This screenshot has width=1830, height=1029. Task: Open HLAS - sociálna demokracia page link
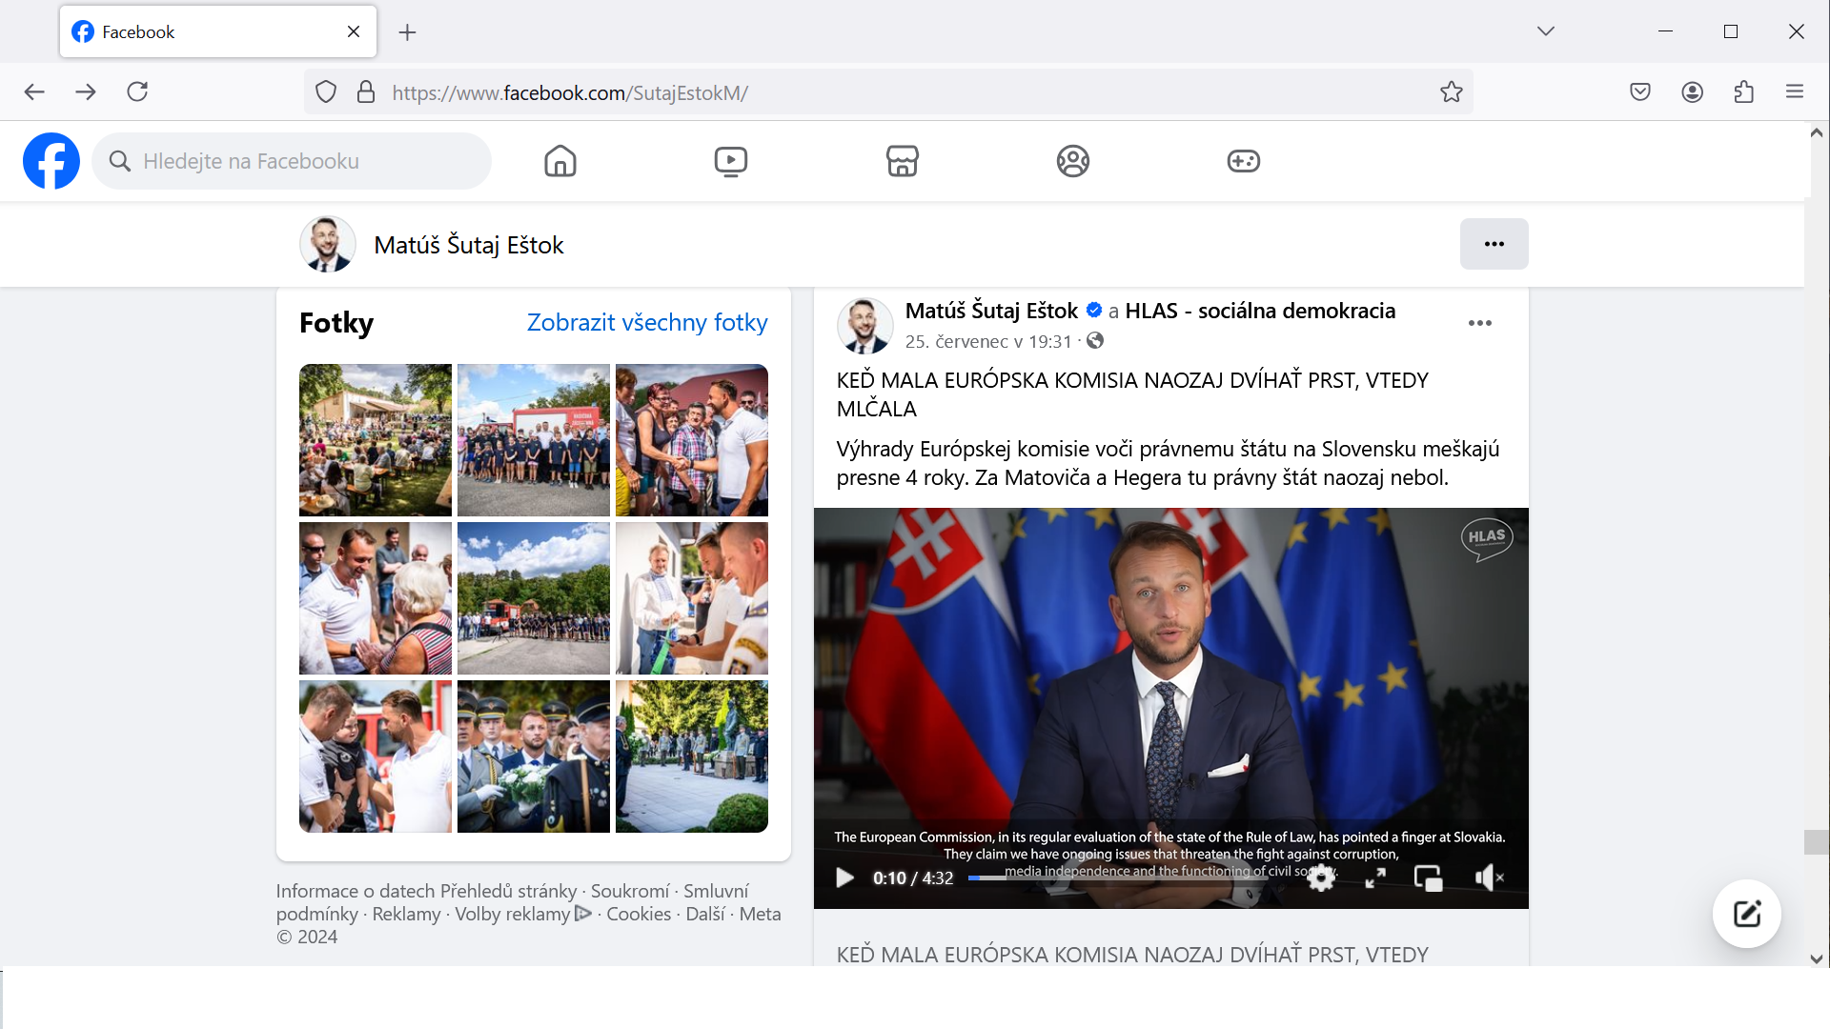[1259, 311]
